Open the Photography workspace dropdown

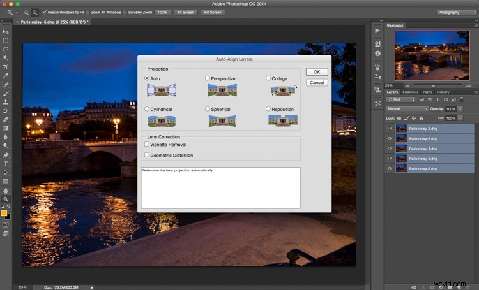pyautogui.click(x=457, y=13)
